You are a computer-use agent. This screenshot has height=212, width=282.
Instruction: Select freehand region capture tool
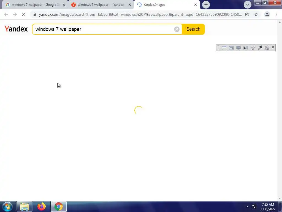point(253,48)
